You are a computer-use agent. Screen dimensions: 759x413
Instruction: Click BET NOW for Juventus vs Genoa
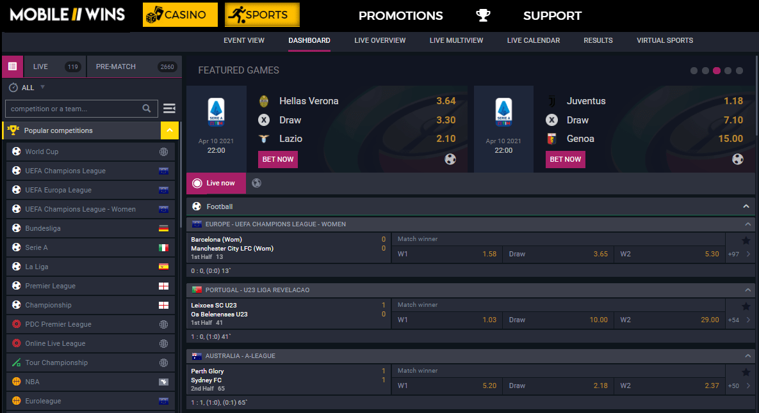[x=566, y=159]
